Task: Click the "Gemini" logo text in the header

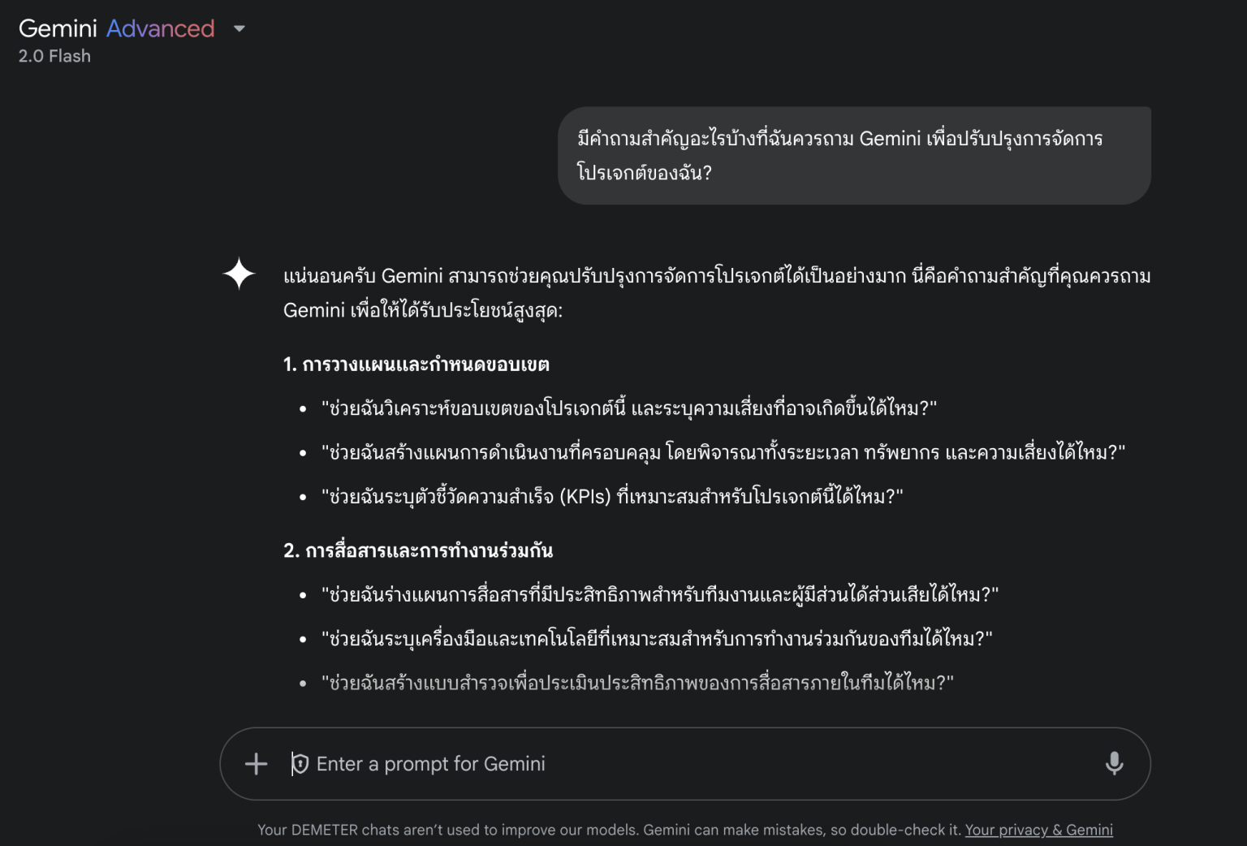Action: [58, 28]
